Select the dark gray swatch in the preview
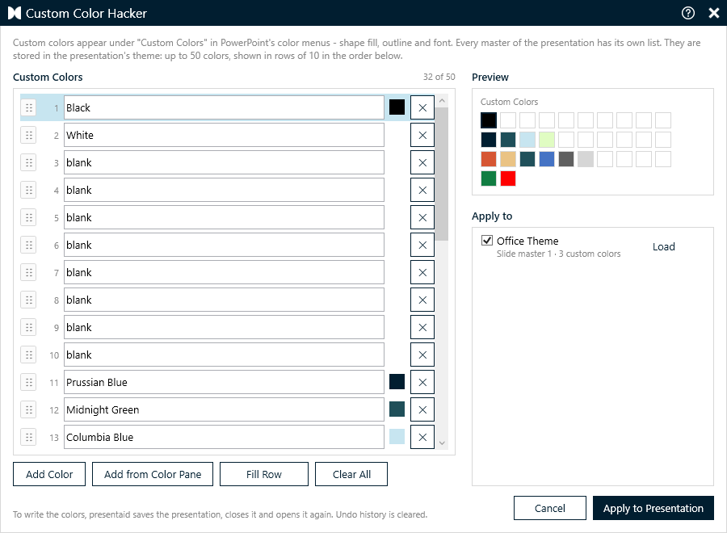This screenshot has height=533, width=727. (566, 159)
